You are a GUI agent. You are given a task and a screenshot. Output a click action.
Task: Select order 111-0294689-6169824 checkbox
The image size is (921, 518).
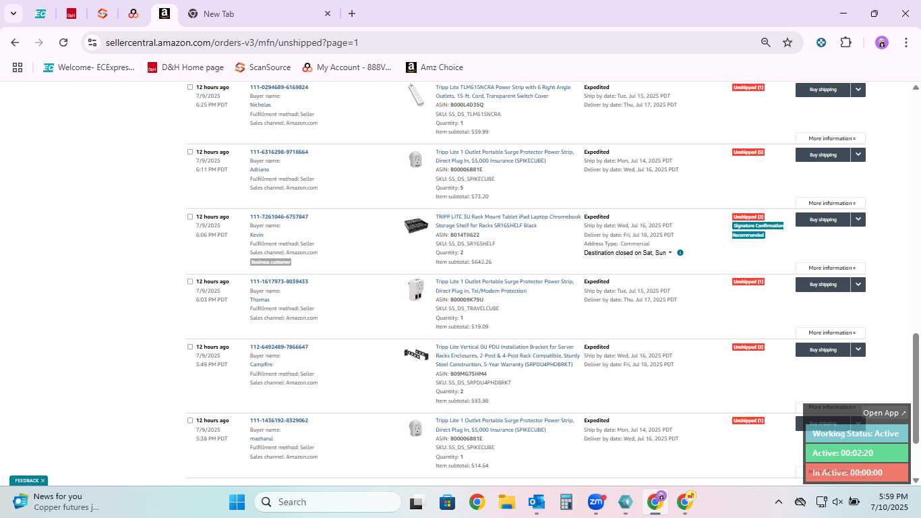[190, 87]
